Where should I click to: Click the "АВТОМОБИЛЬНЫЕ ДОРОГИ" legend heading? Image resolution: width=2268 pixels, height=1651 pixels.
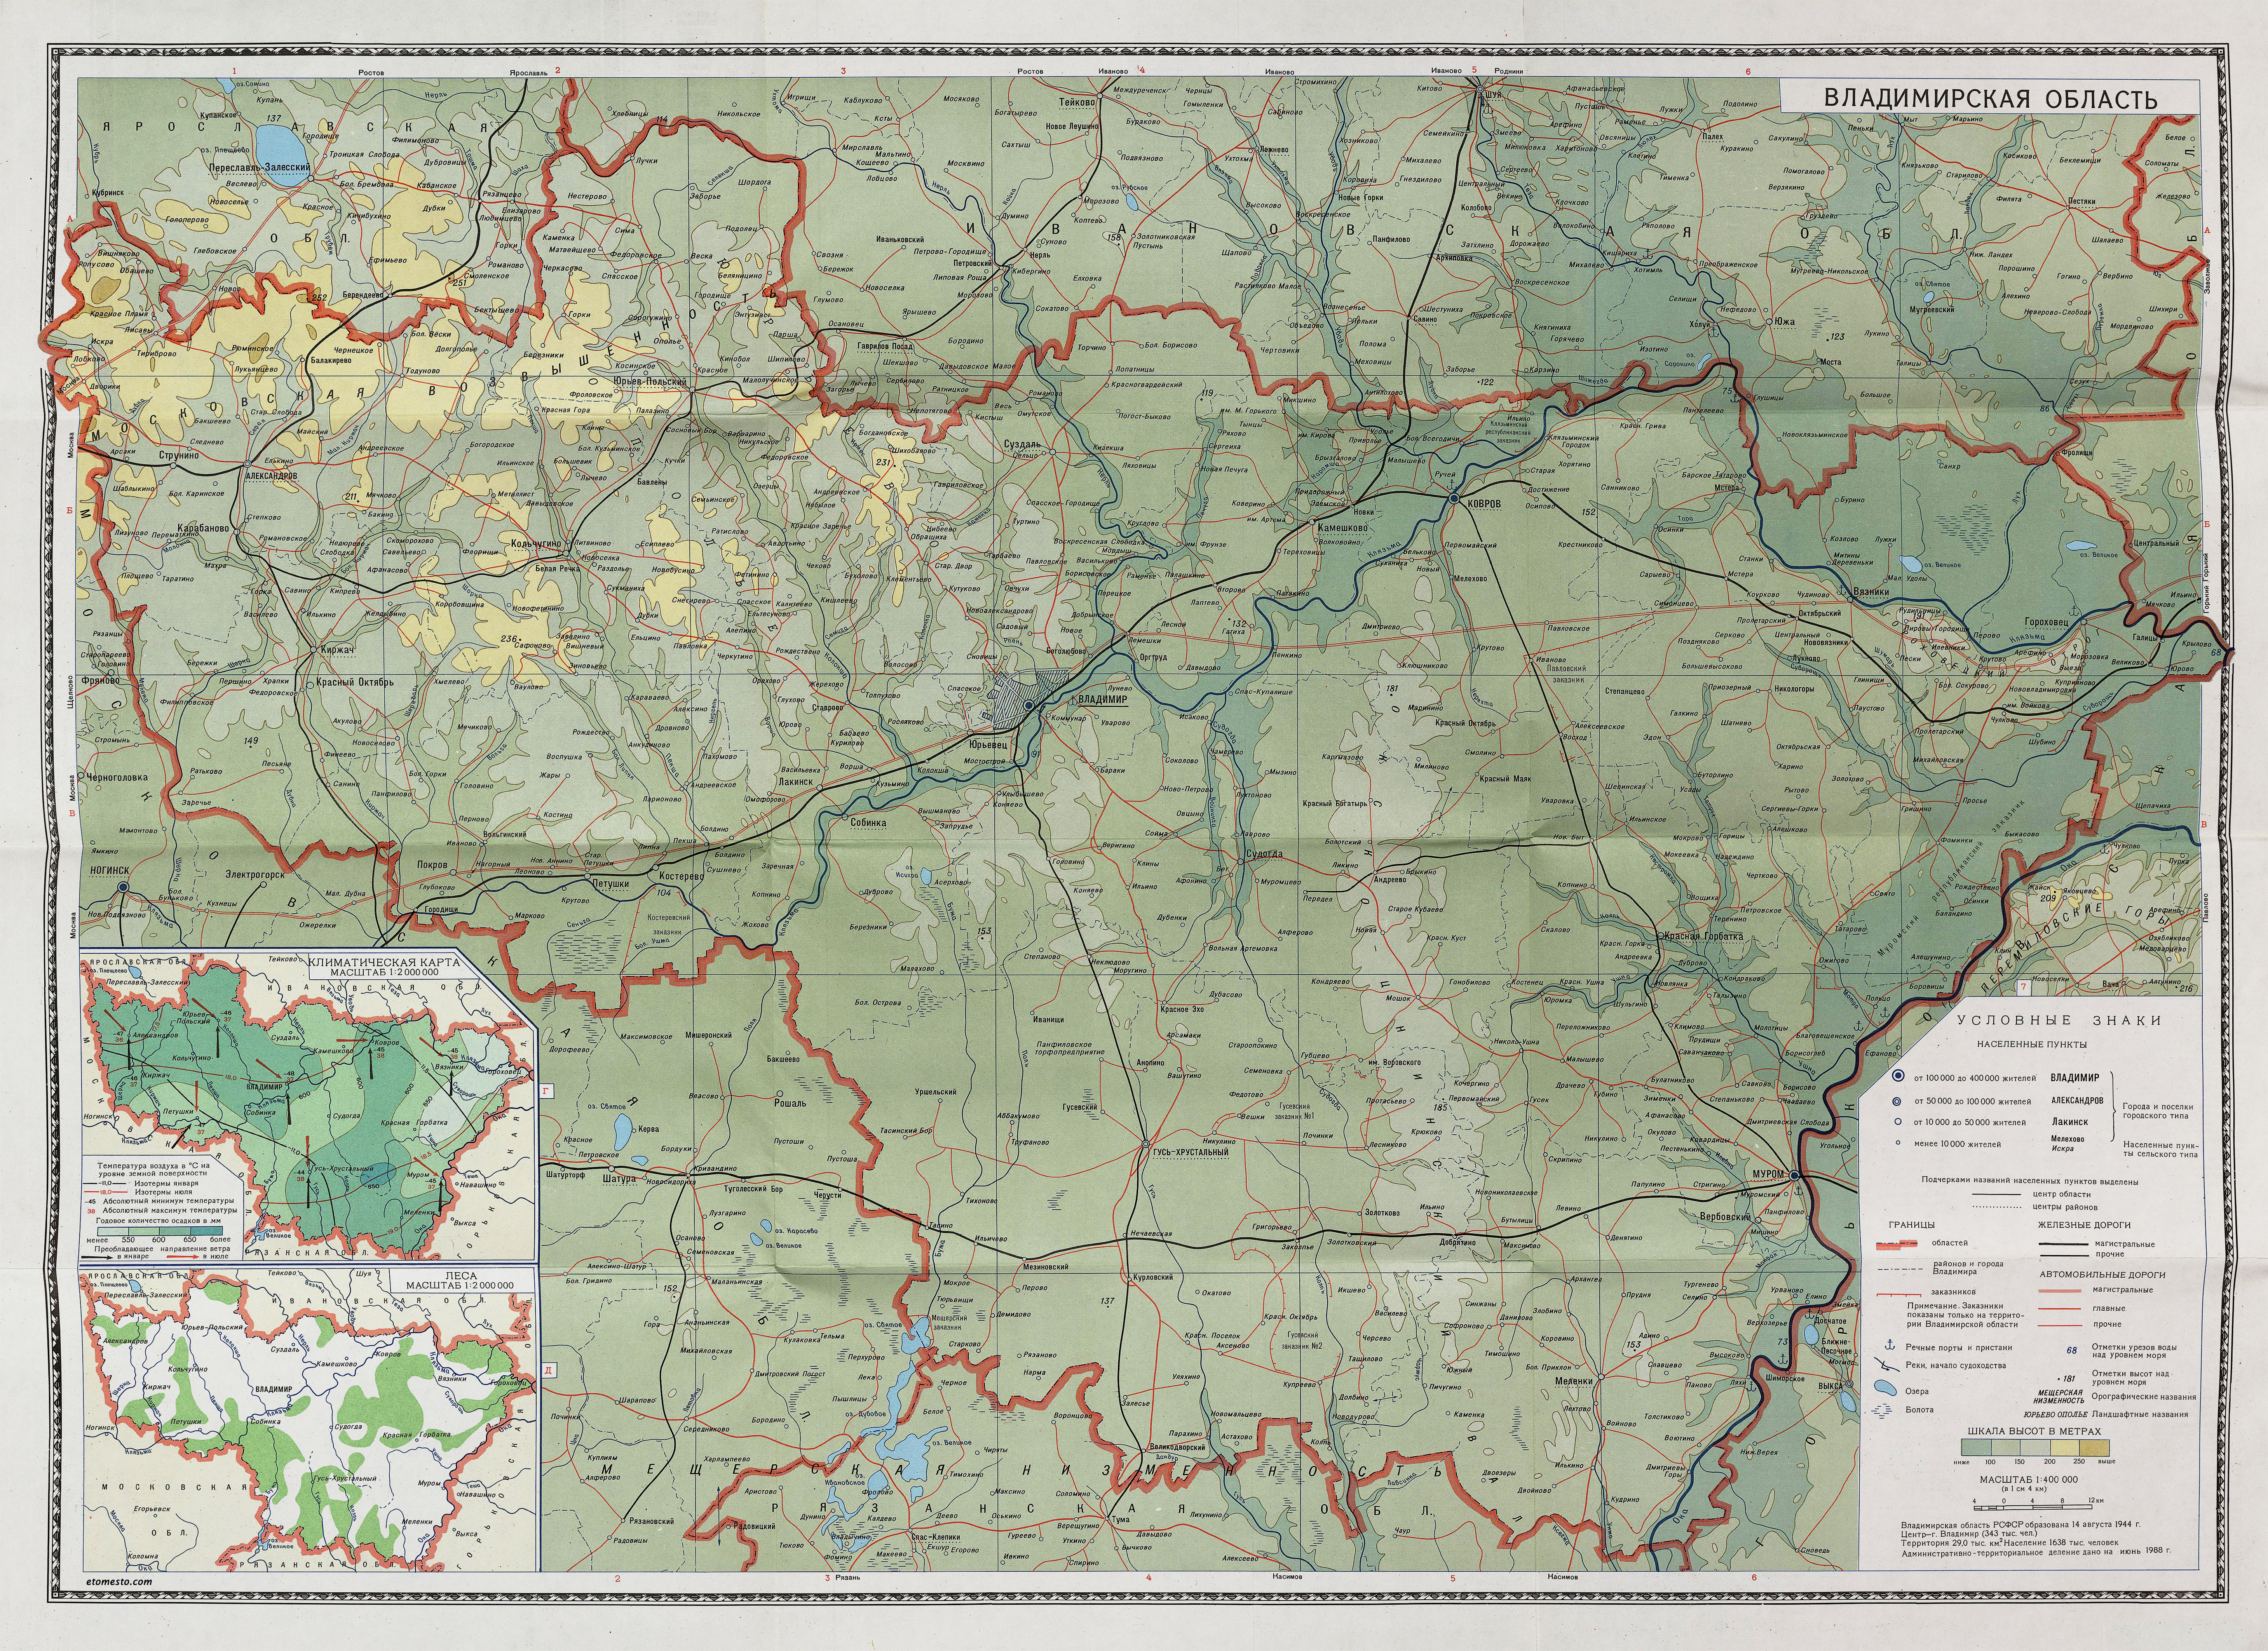point(2103,1275)
